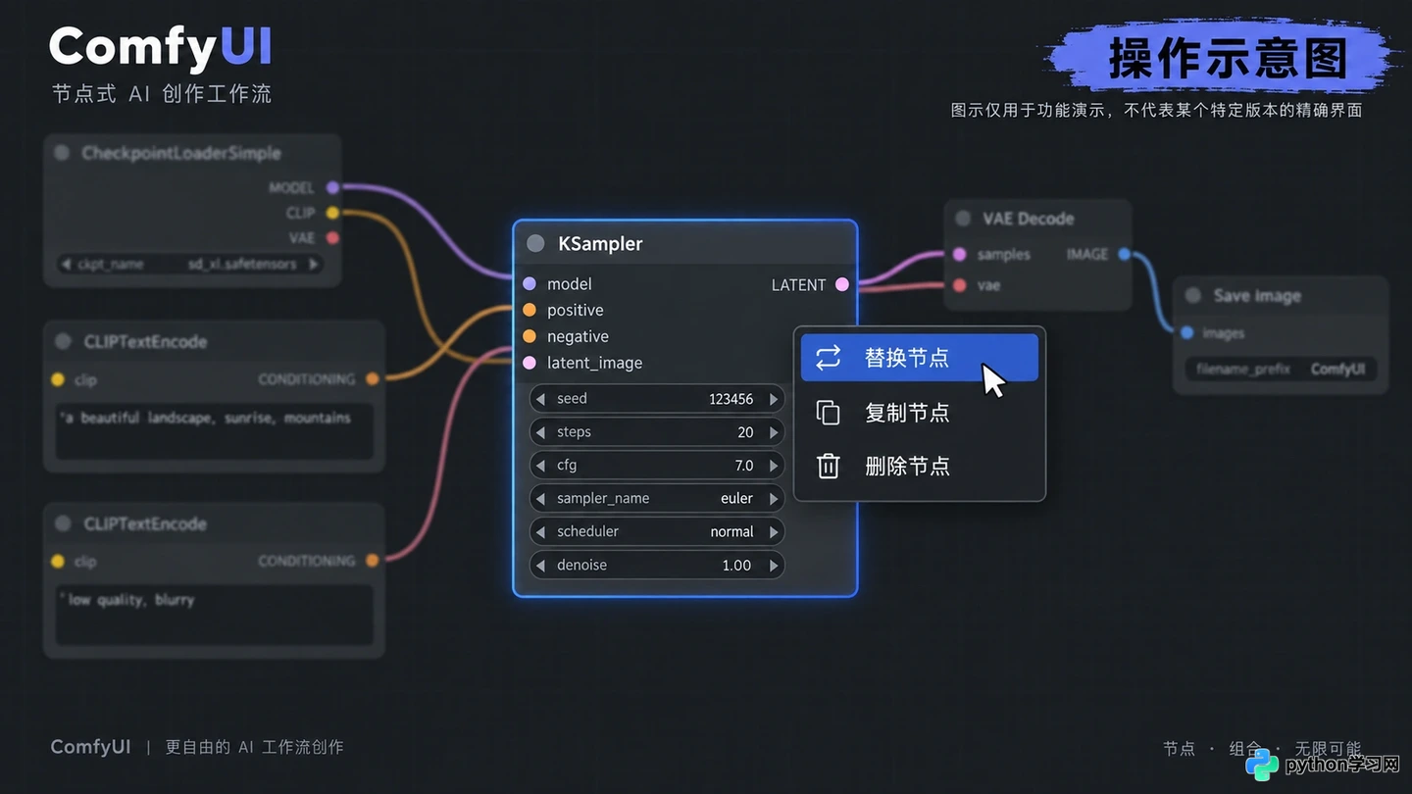The image size is (1412, 794).
Task: Open the ckpt_name checkpoint selector
Action: (x=190, y=264)
